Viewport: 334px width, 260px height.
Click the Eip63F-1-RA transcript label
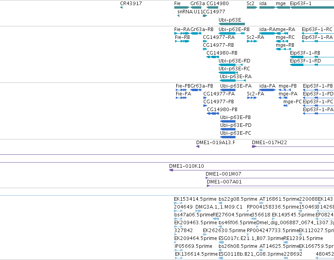(x=317, y=37)
